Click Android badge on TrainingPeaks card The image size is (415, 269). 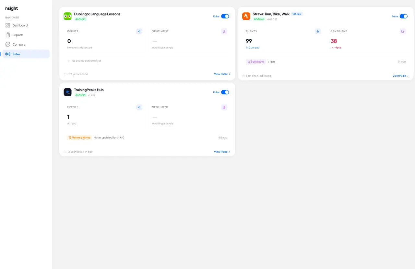pyautogui.click(x=80, y=95)
